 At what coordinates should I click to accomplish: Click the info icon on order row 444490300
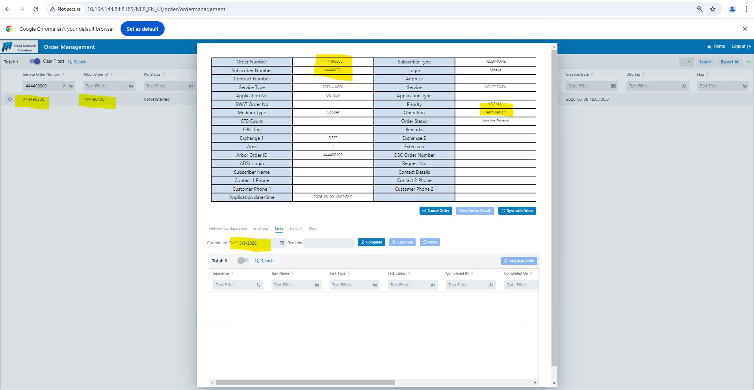[x=10, y=99]
